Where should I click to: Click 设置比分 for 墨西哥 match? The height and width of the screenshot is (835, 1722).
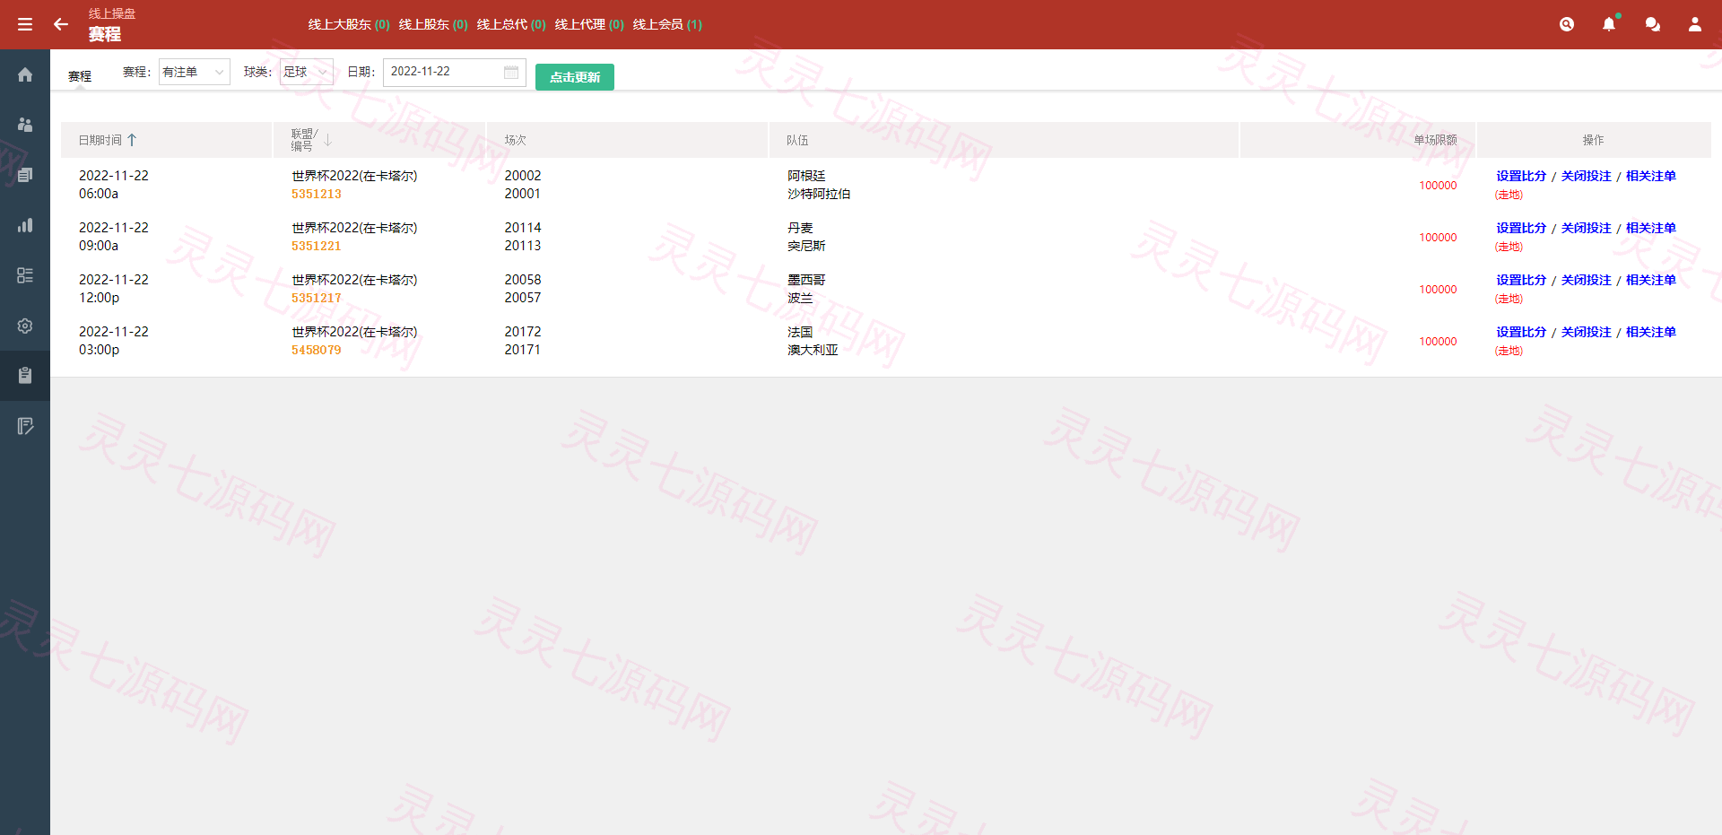tap(1521, 280)
